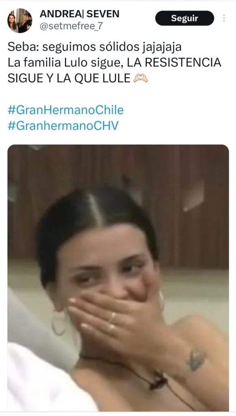This screenshot has height=416, width=236.
Task: Open the @setmefree_7 handle link
Action: tap(71, 26)
